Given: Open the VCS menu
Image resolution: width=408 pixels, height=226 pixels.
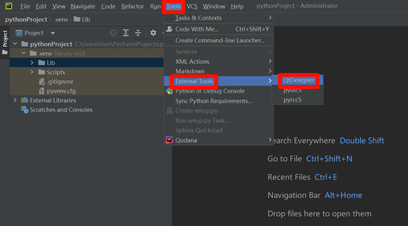Looking at the screenshot, I should tap(192, 6).
